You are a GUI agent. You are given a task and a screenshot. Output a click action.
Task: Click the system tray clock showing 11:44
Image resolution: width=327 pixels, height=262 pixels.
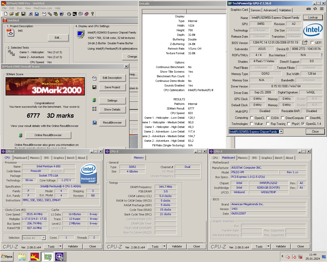click(313, 255)
